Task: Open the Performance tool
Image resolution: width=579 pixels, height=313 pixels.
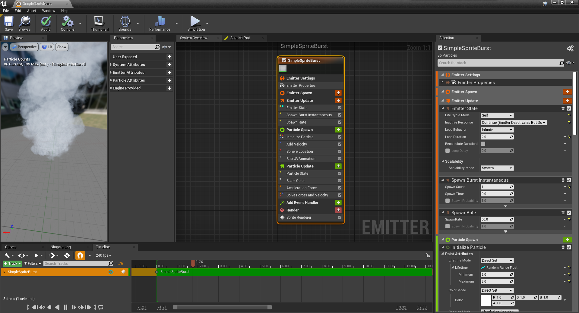Action: tap(160, 24)
